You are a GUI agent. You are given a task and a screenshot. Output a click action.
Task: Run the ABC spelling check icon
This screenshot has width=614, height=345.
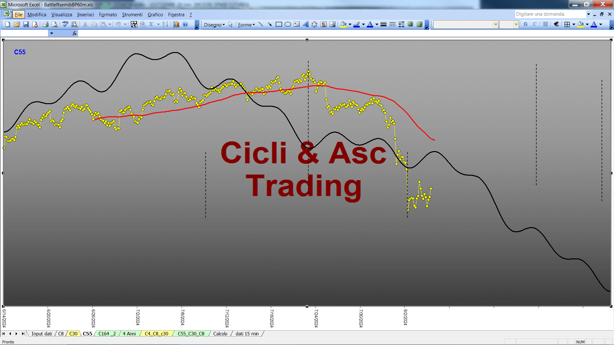65,24
